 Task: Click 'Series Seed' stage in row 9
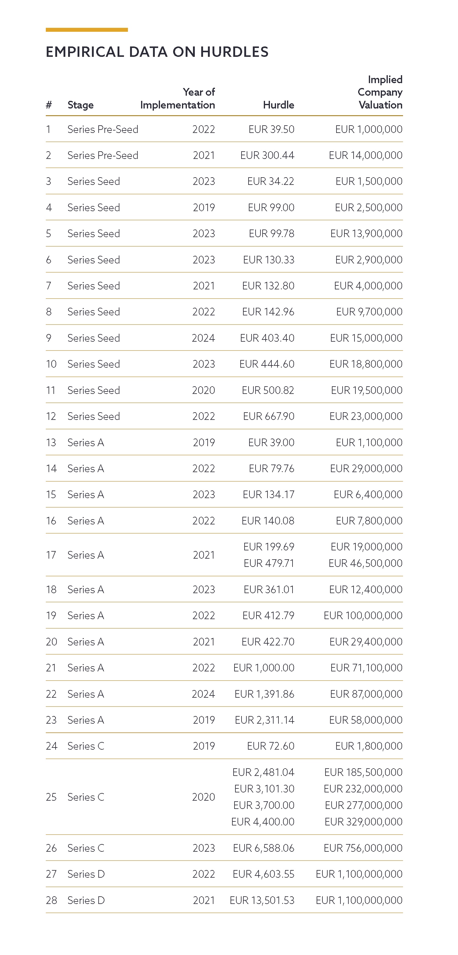[x=94, y=338]
